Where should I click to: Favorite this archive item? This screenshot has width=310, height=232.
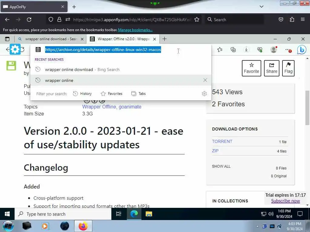click(252, 68)
